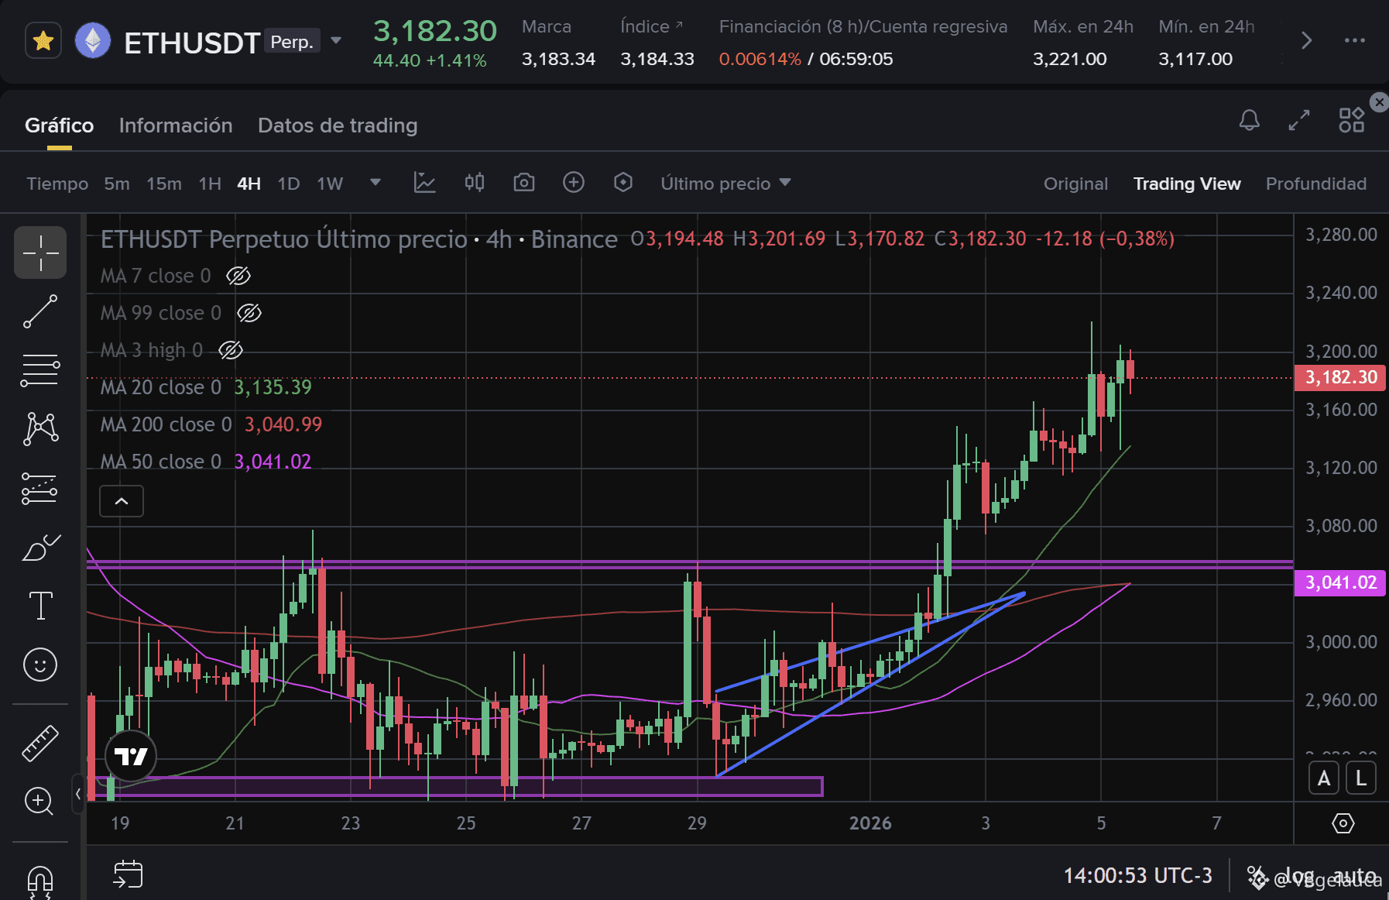Close the chart panel with X
The width and height of the screenshot is (1389, 900).
[x=1379, y=102]
